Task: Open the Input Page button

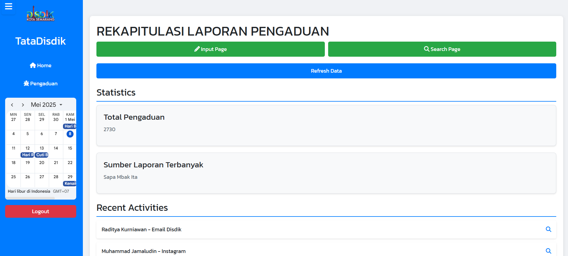Action: (210, 49)
